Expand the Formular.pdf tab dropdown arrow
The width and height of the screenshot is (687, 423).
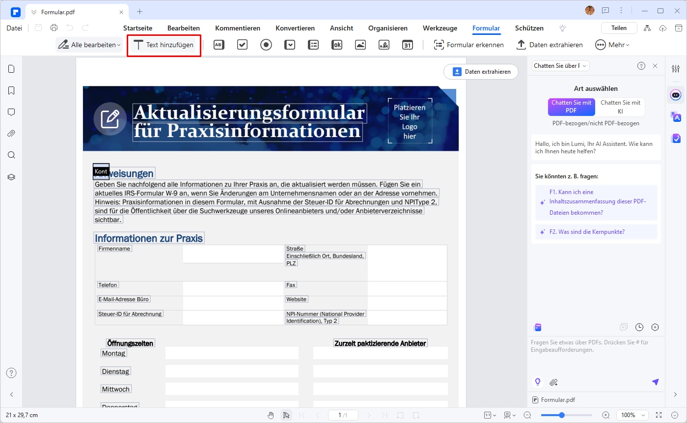pyautogui.click(x=34, y=11)
